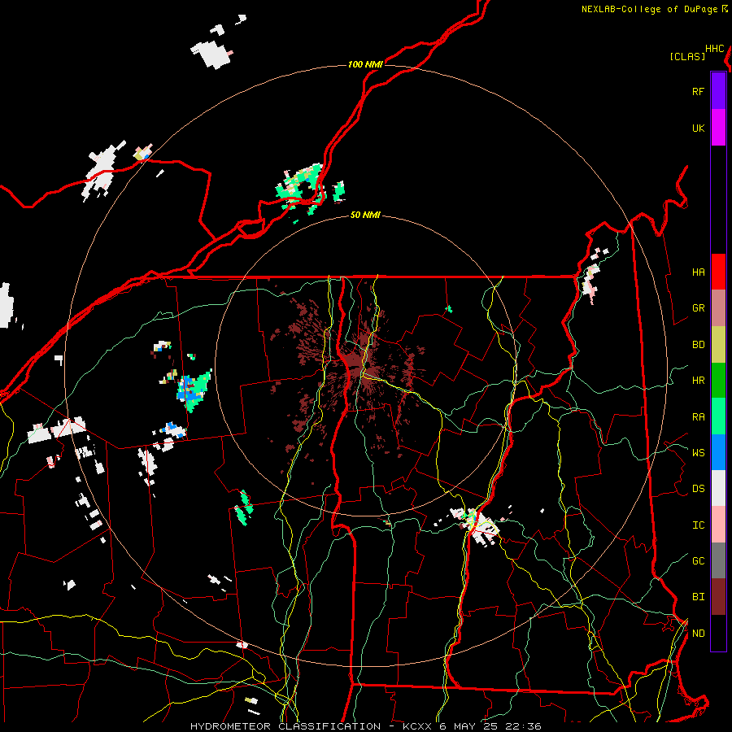Screen dimensions: 732x732
Task: Click the BD legend label
Action: (698, 345)
